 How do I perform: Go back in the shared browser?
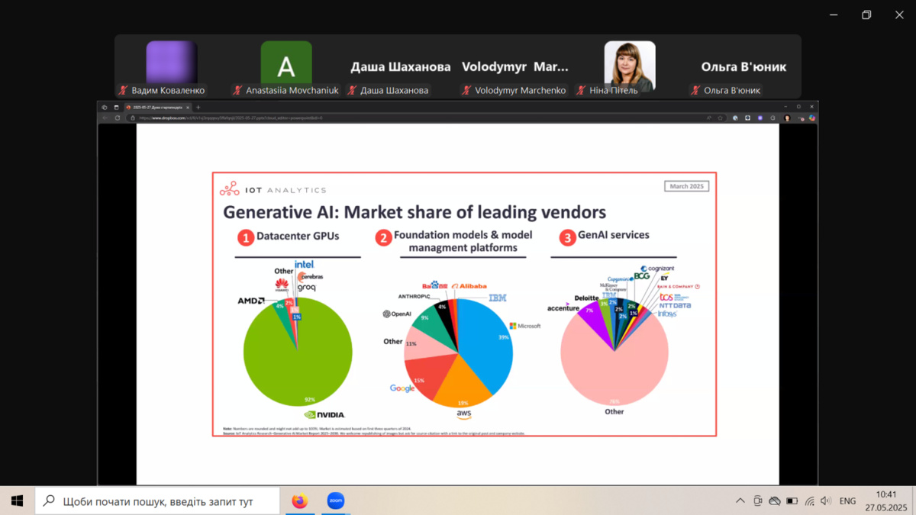pyautogui.click(x=105, y=118)
